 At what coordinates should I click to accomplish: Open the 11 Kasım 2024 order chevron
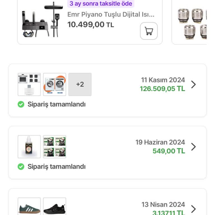point(193,85)
